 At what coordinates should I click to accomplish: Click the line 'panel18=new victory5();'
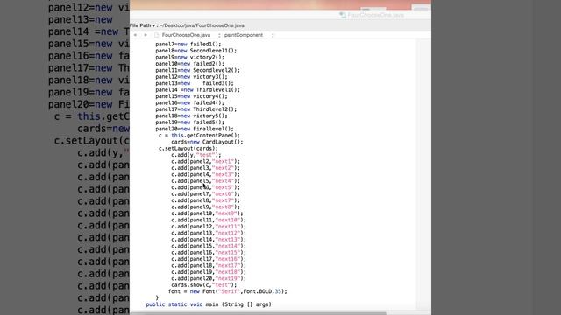point(191,115)
